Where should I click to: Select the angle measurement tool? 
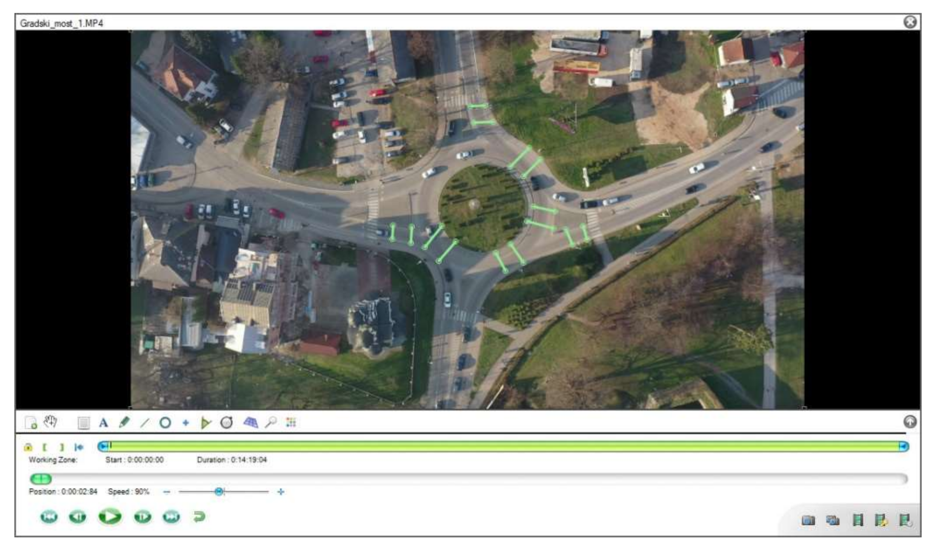coord(206,423)
